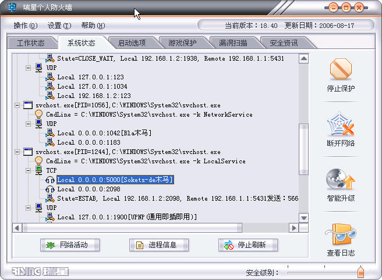Select the 系统状态 tab
This screenshot has width=382, height=280.
(82, 43)
